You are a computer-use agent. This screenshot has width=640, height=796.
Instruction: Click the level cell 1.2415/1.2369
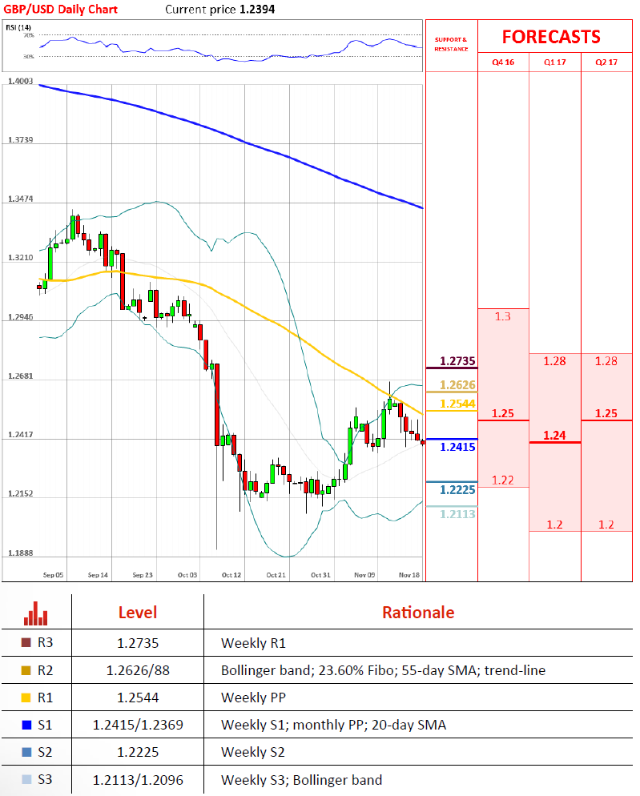click(x=138, y=725)
